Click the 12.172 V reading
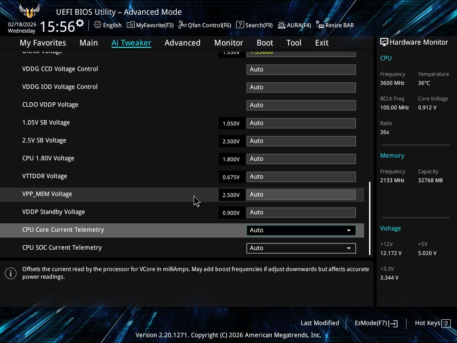The height and width of the screenshot is (343, 457). point(391,253)
